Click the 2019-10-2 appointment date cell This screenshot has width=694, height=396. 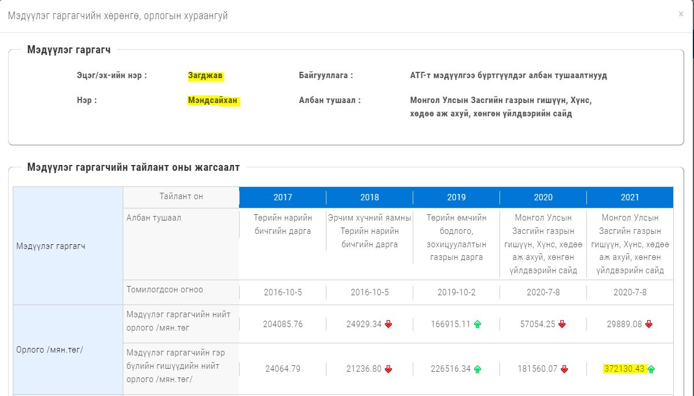tap(456, 292)
